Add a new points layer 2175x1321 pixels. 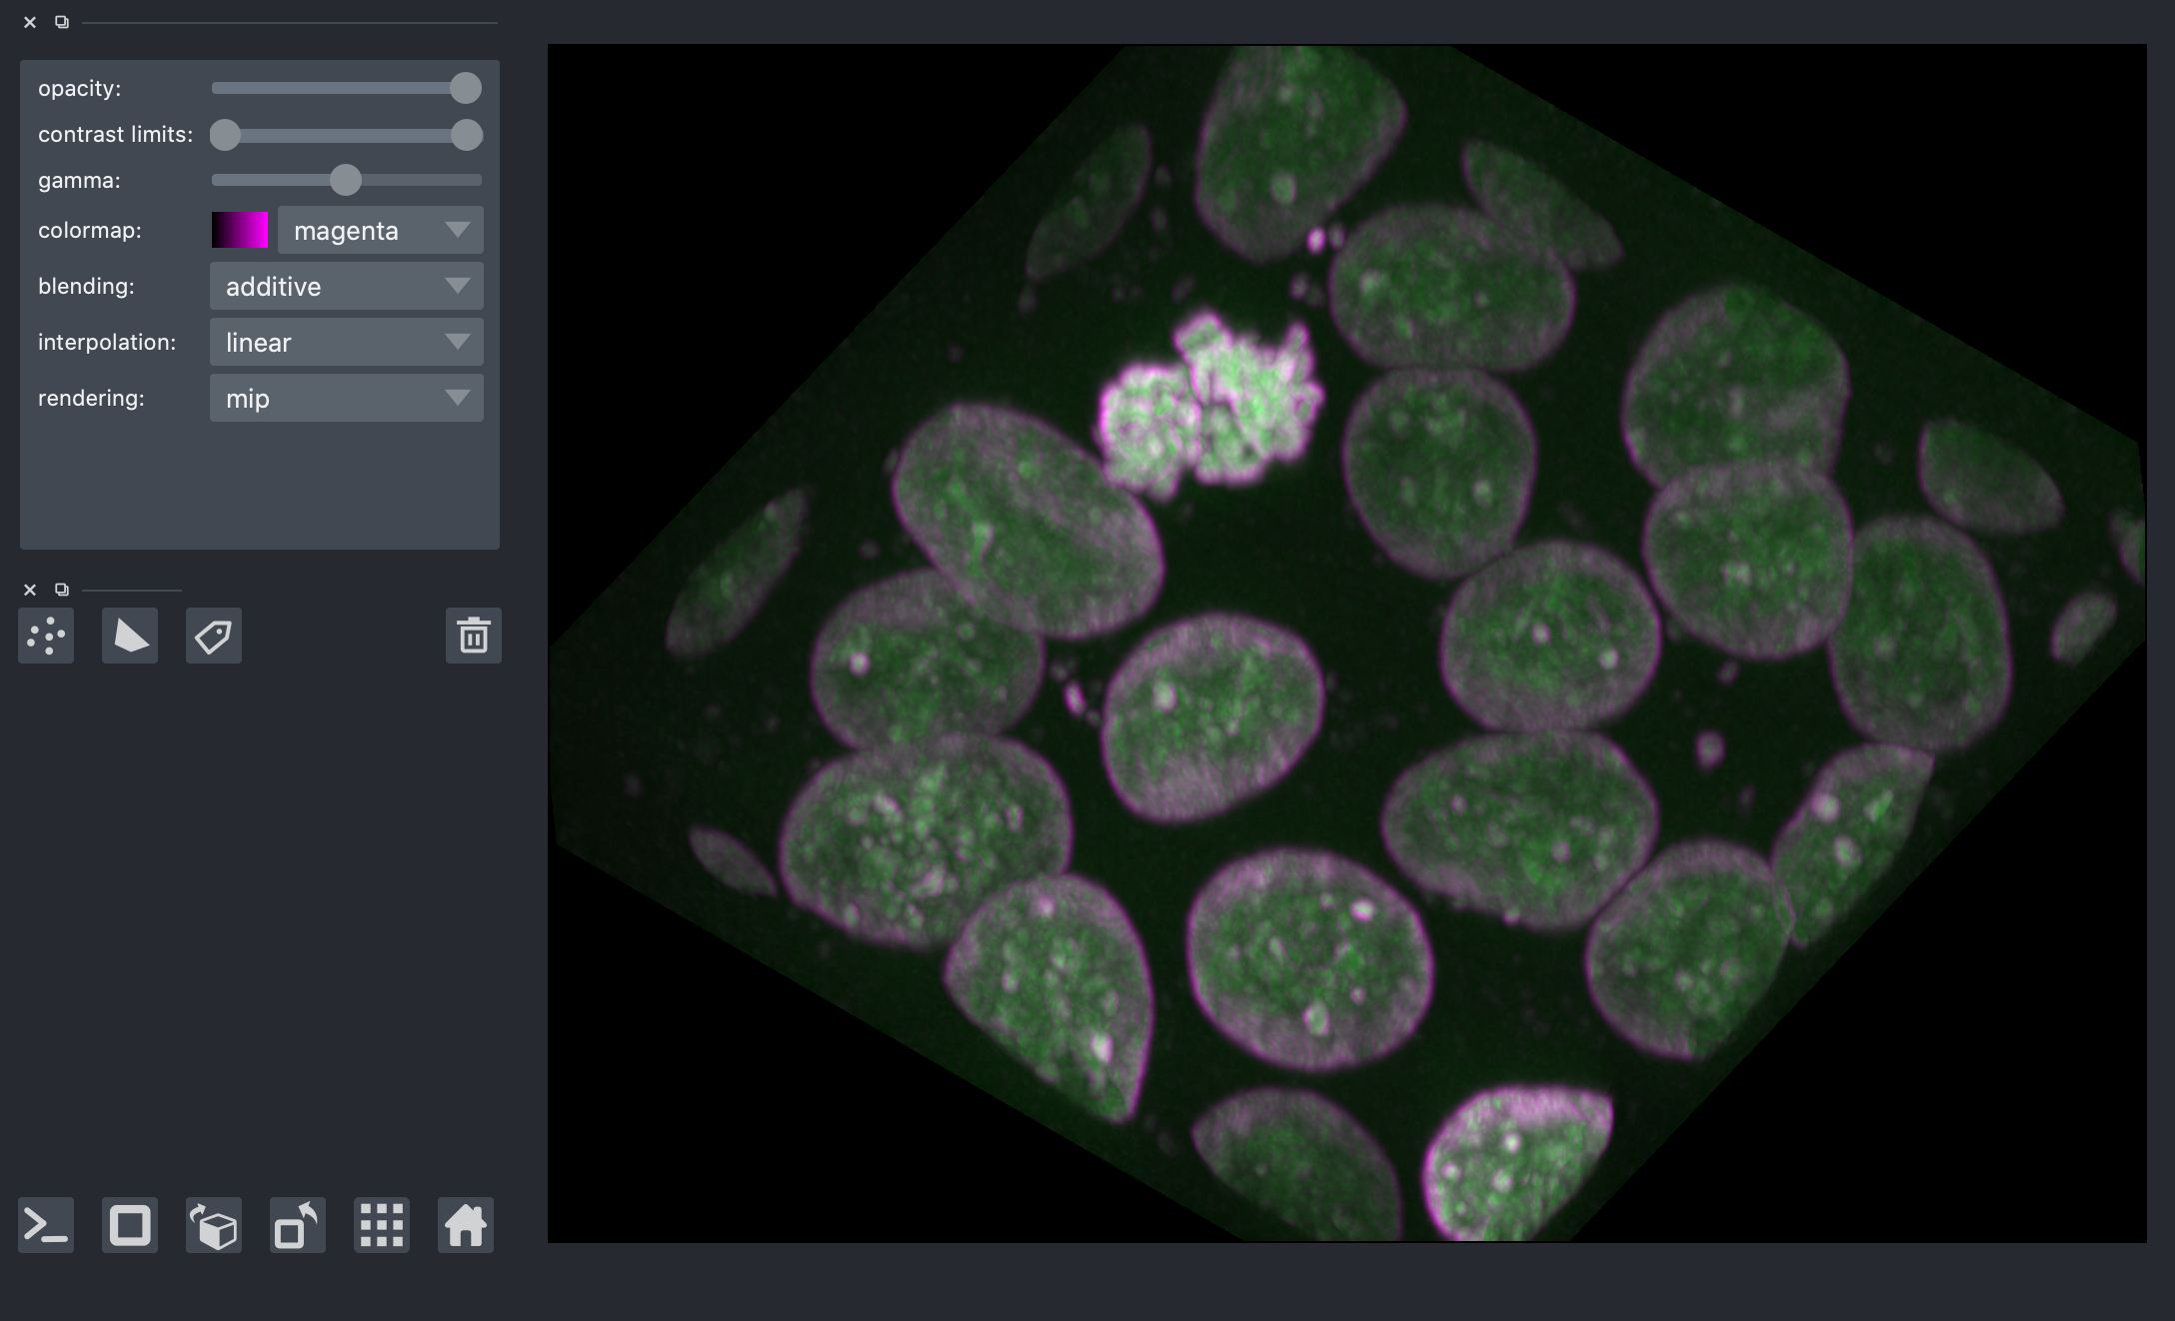coord(46,636)
